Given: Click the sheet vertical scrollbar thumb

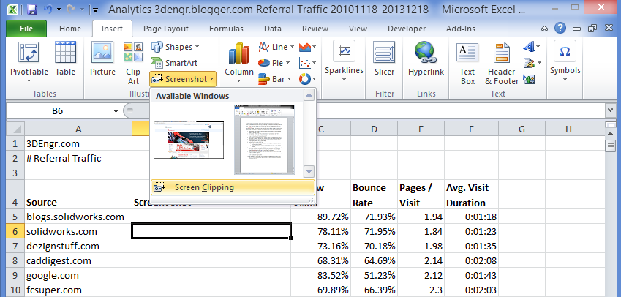Looking at the screenshot, I should tap(610, 145).
